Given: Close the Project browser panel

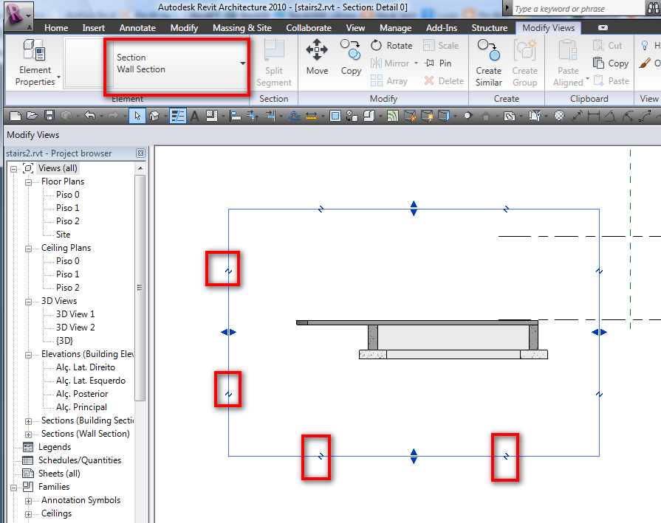Looking at the screenshot, I should [x=141, y=153].
